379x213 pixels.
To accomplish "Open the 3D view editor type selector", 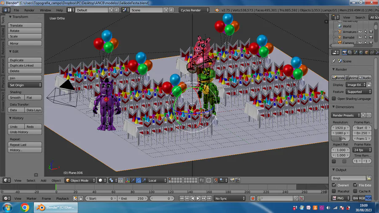I will 6,181.
